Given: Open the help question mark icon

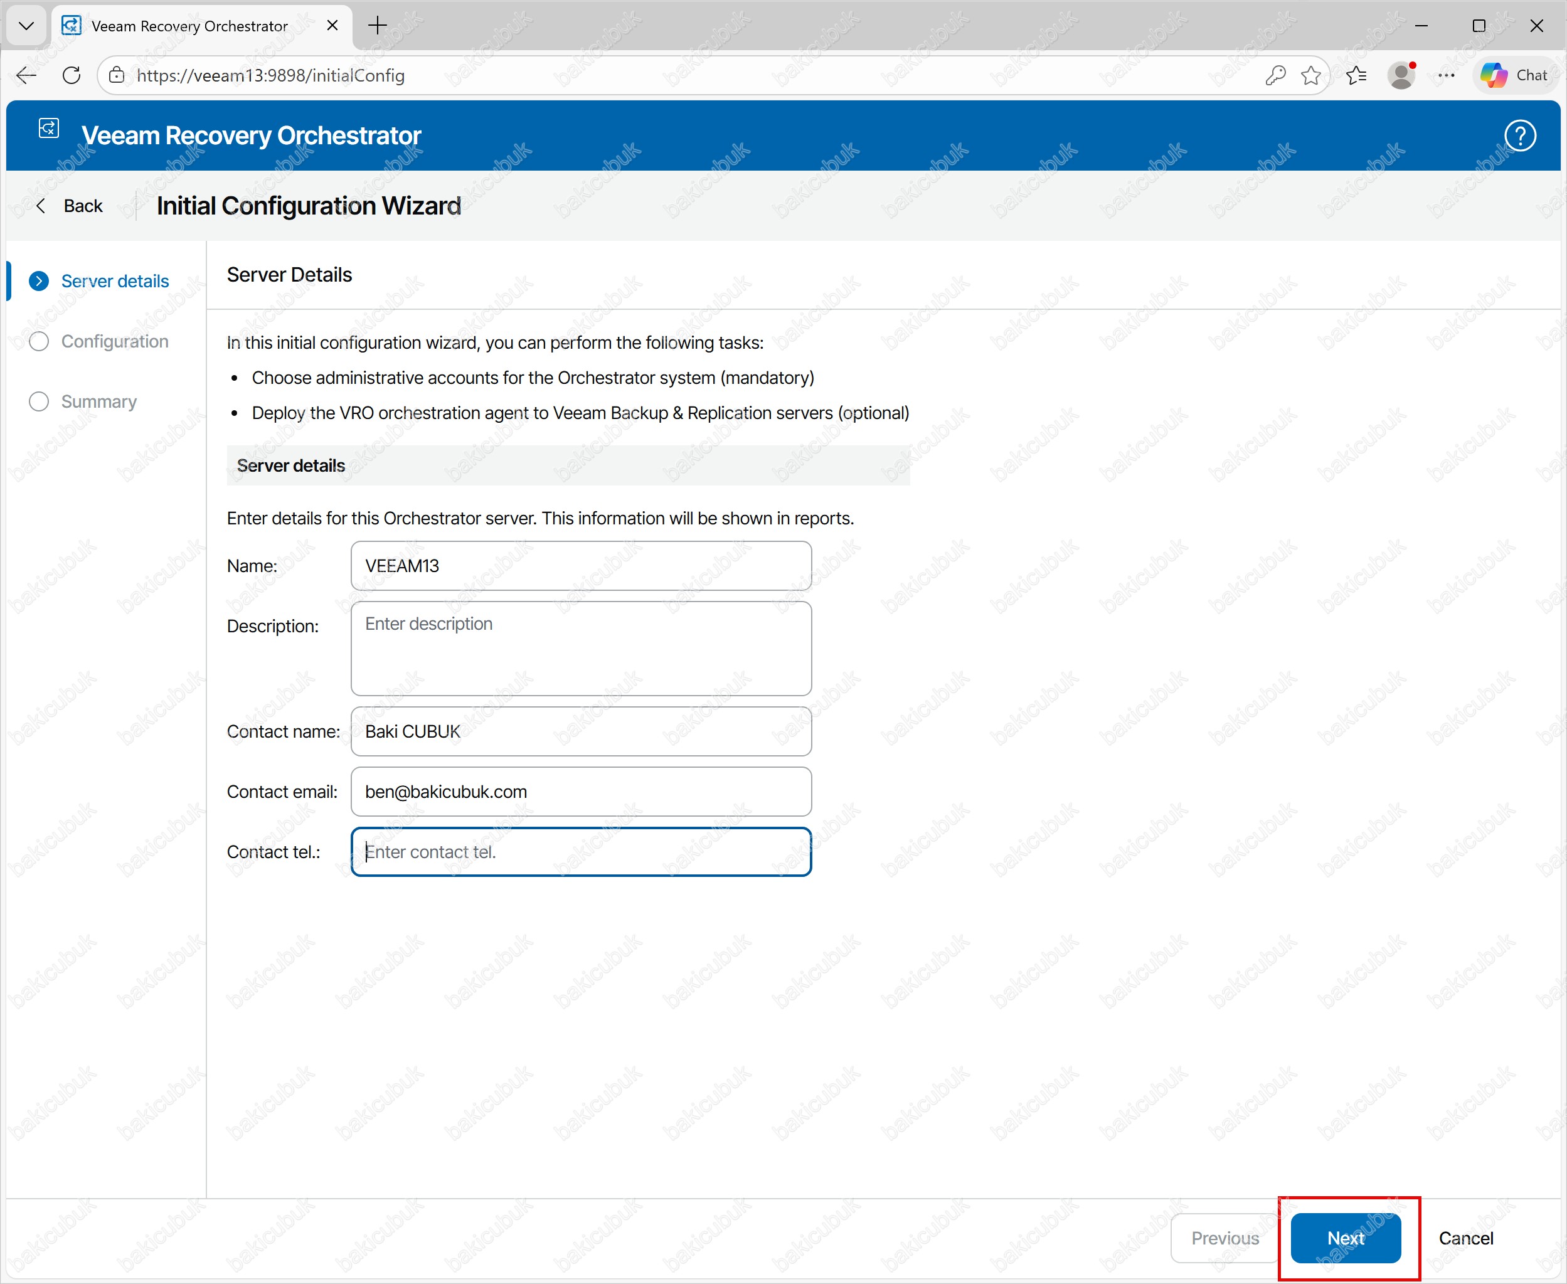Looking at the screenshot, I should 1520,135.
